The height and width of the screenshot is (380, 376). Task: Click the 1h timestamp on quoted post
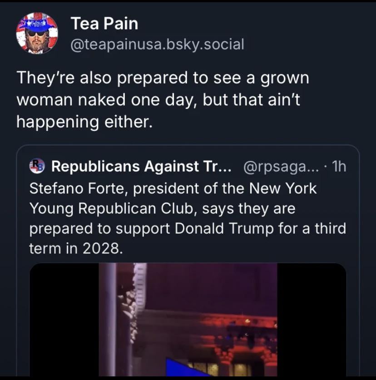point(339,166)
